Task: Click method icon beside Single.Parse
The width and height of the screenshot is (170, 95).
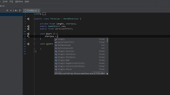Action: 56,69
